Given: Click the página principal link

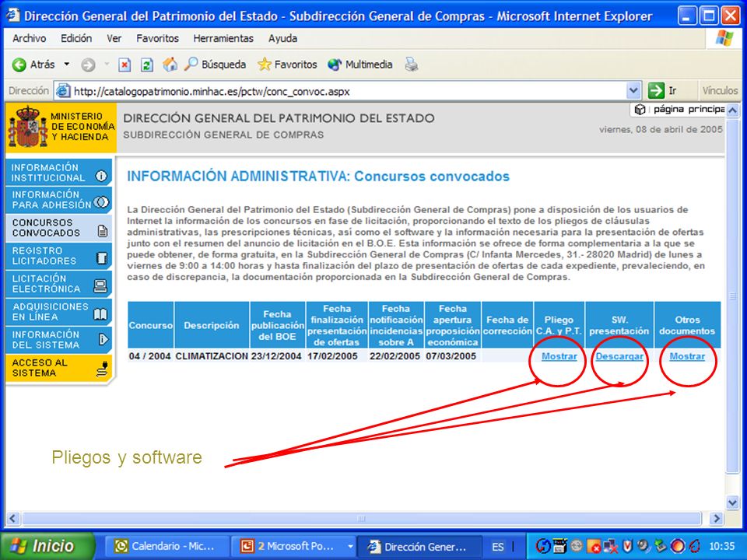Looking at the screenshot, I should (679, 110).
